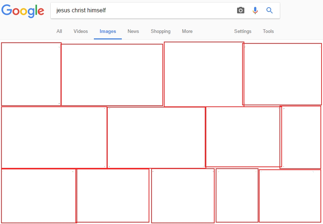Switch to the Videos tab
Image resolution: width=323 pixels, height=224 pixels.
tap(81, 31)
